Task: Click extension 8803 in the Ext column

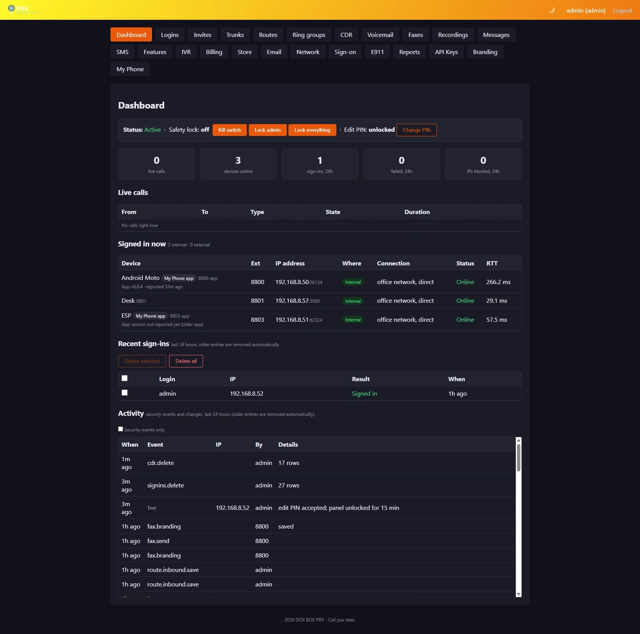Action: point(258,319)
